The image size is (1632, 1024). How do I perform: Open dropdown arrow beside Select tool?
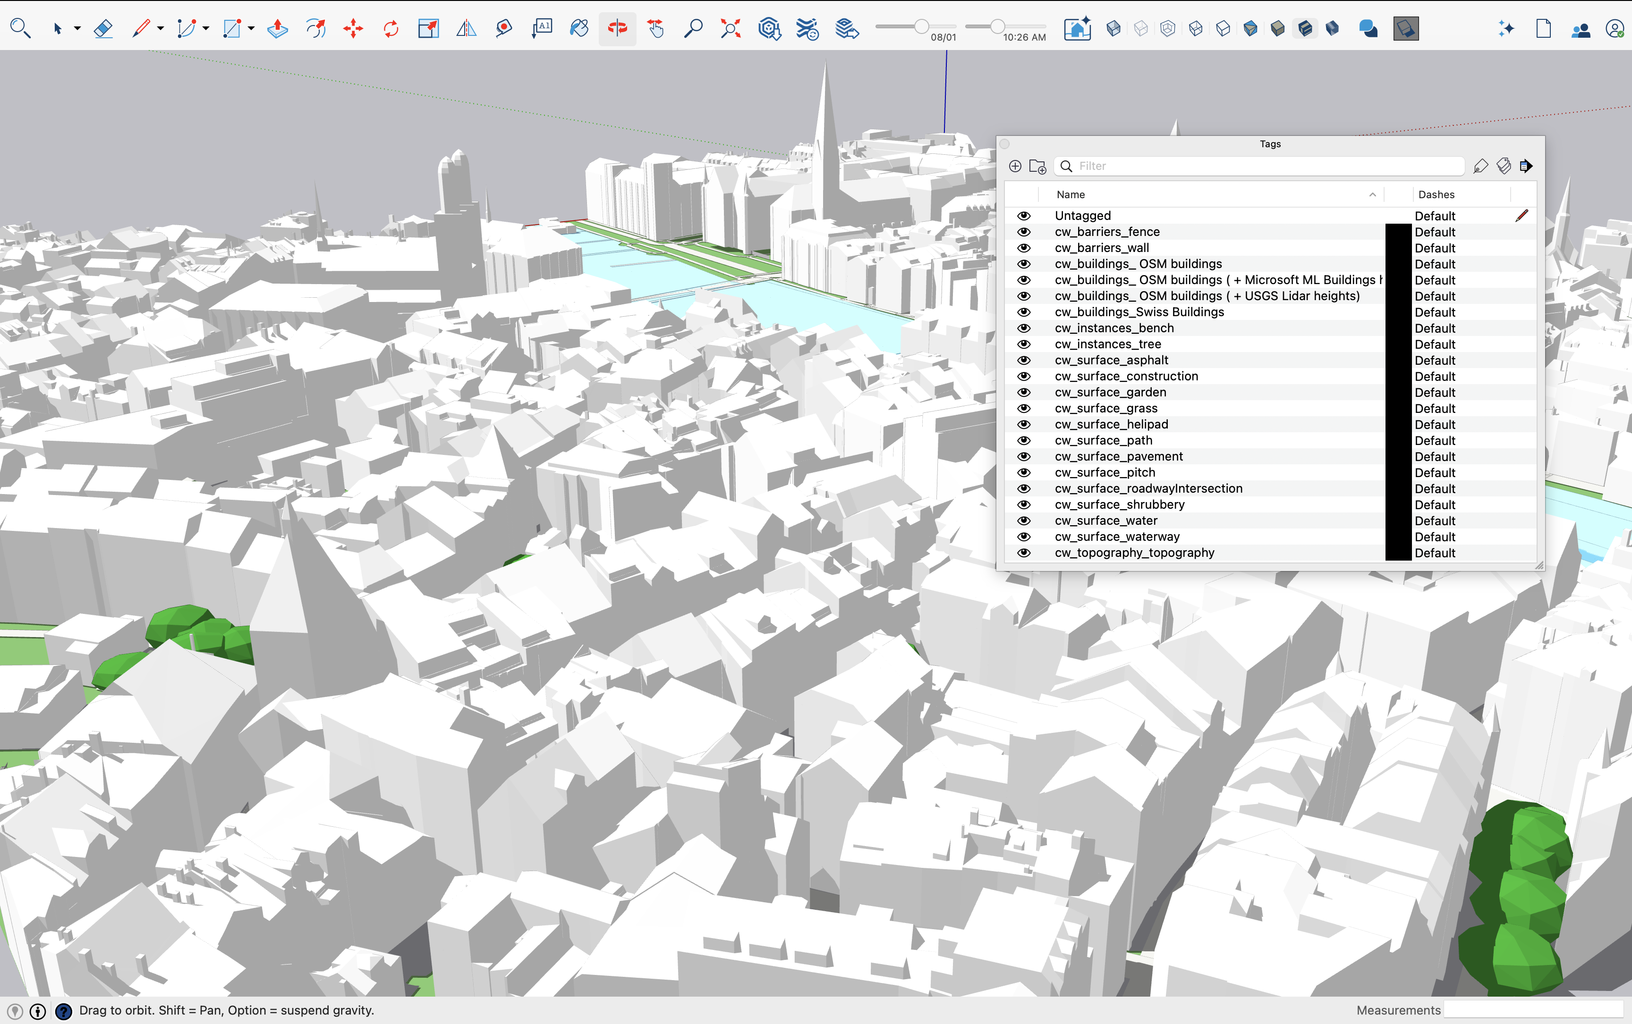point(77,28)
